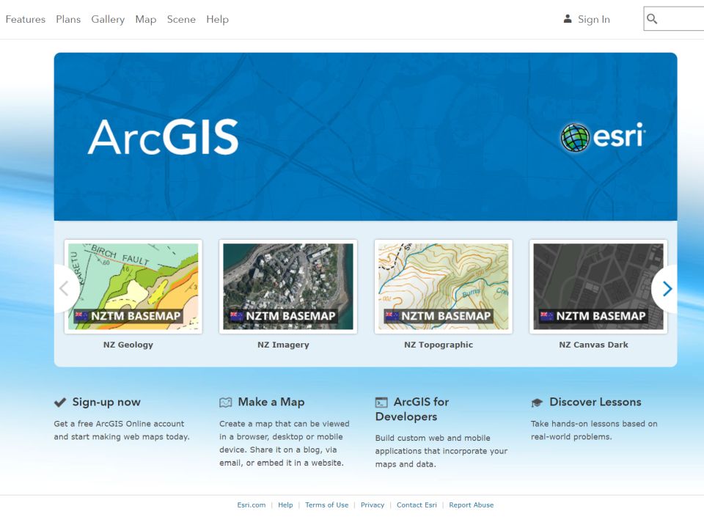This screenshot has height=528, width=704.
Task: Open the Gallery menu item
Action: 108,19
